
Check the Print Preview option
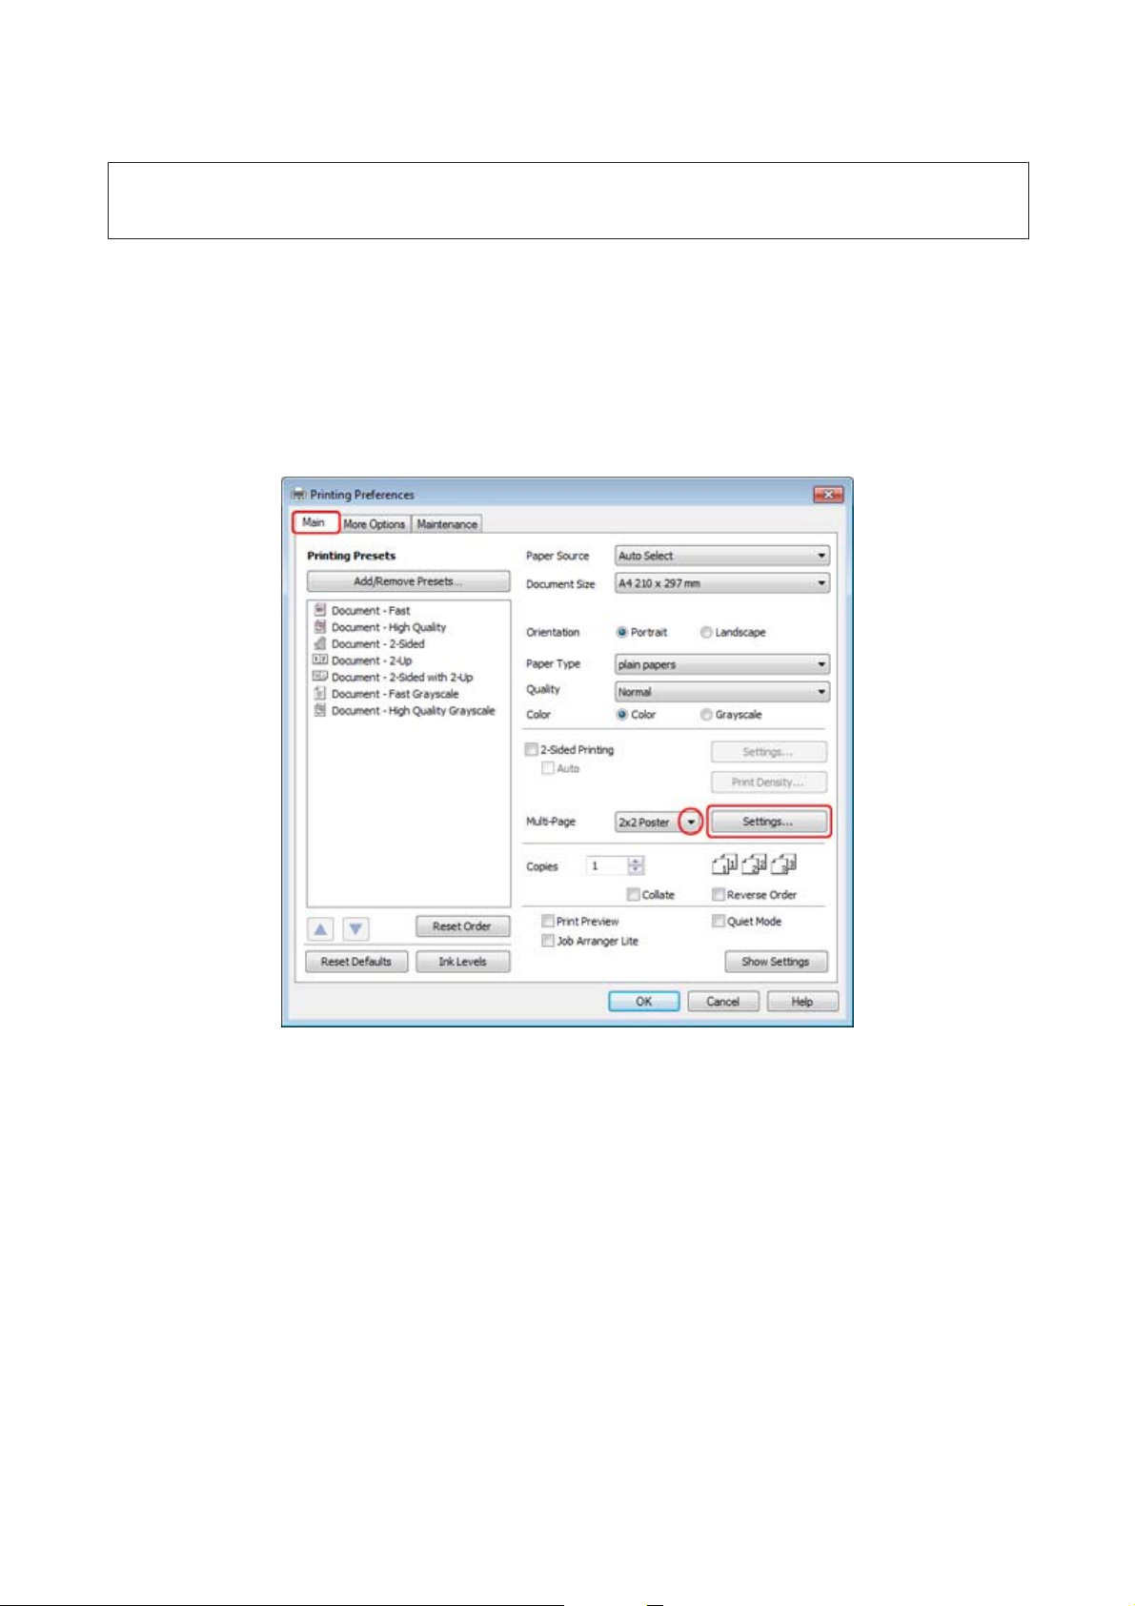tap(548, 921)
